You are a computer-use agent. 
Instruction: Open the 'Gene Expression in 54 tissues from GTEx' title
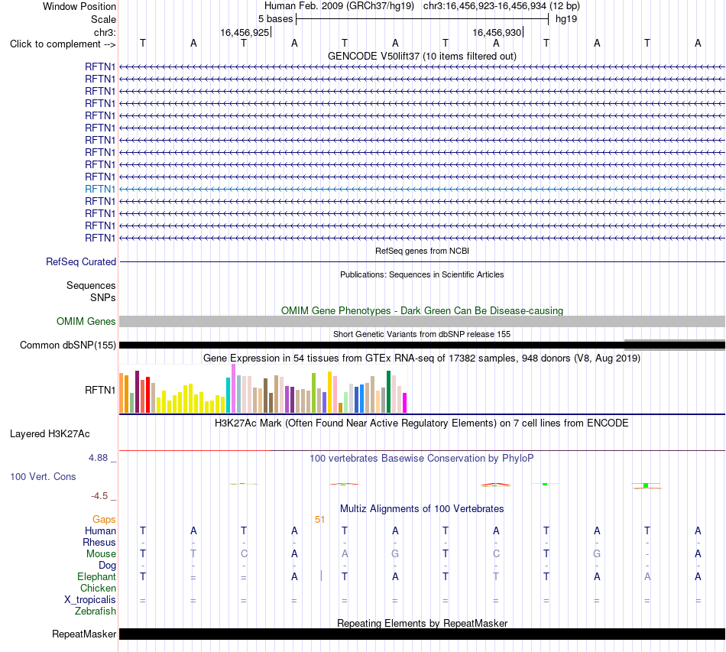click(x=422, y=358)
